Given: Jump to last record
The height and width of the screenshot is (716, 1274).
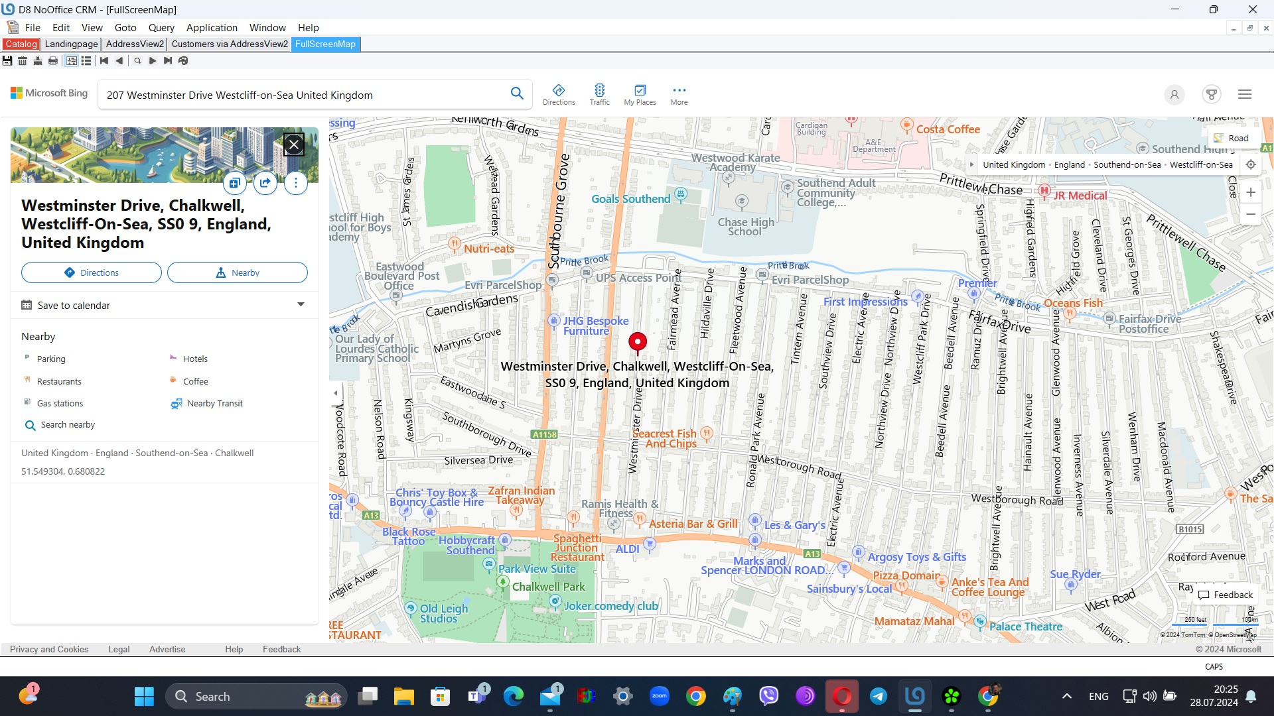Looking at the screenshot, I should 168,60.
